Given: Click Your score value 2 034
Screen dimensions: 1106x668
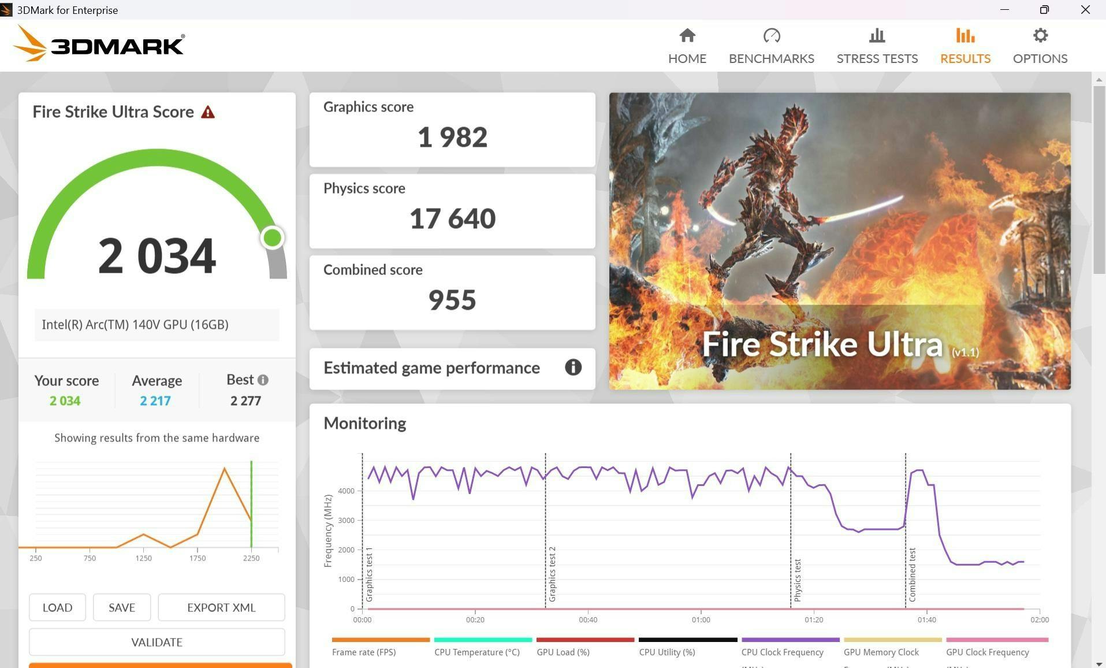Looking at the screenshot, I should [x=65, y=400].
